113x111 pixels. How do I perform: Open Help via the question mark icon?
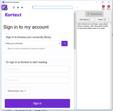(103, 6)
